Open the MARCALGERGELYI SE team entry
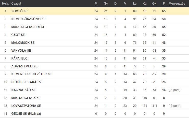This screenshot has height=118, width=189. [x=28, y=27]
